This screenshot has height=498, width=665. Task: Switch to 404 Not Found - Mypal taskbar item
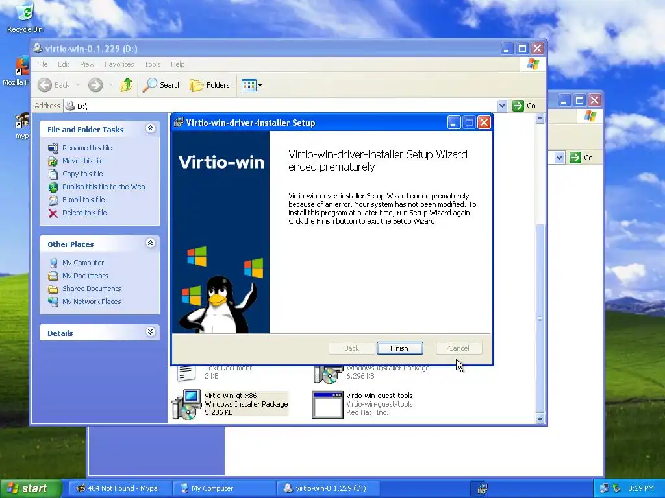point(120,488)
